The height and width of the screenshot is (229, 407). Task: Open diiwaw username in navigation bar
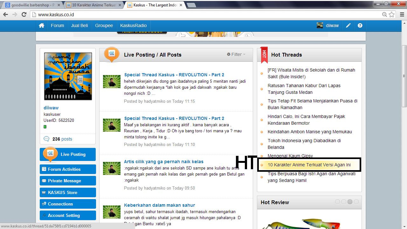(x=332, y=25)
